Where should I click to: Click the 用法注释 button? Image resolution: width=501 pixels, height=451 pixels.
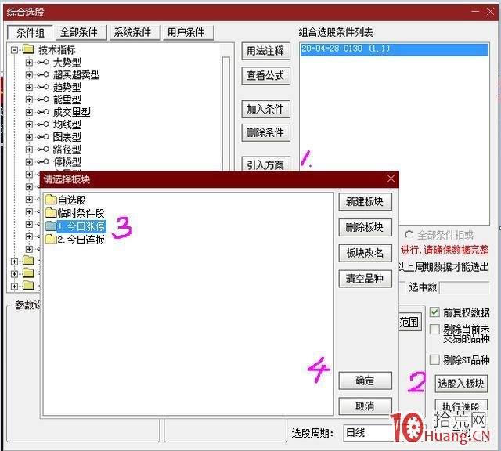coord(265,51)
